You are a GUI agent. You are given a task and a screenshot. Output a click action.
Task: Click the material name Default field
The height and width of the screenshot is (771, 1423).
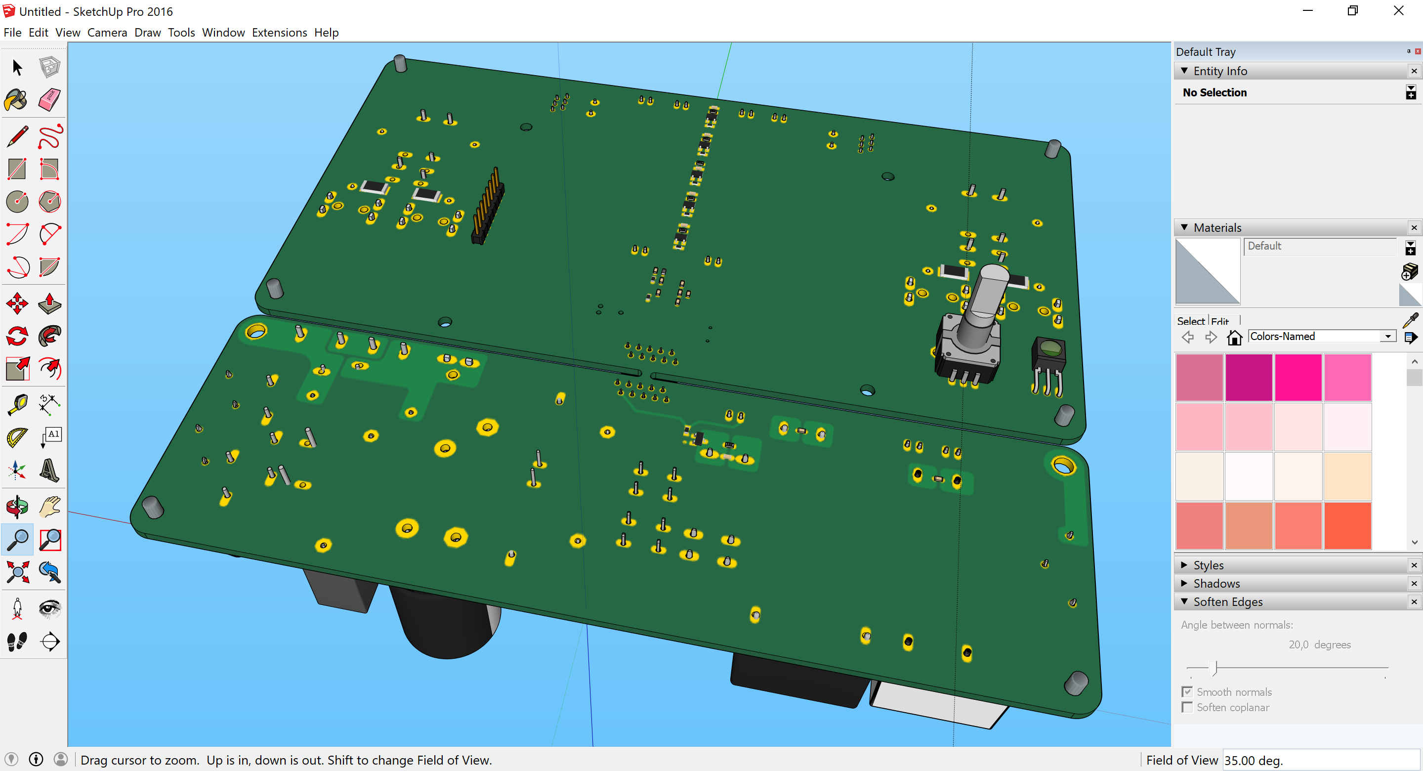[1320, 246]
